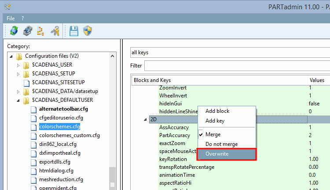The width and height of the screenshot is (330, 190).
Task: Select the keyRotation key
Action: [x=173, y=159]
